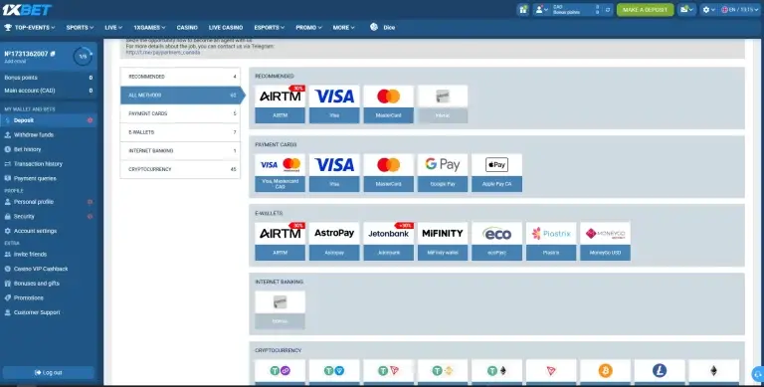
Task: Choose Apple Pay CA payment method
Action: click(496, 173)
